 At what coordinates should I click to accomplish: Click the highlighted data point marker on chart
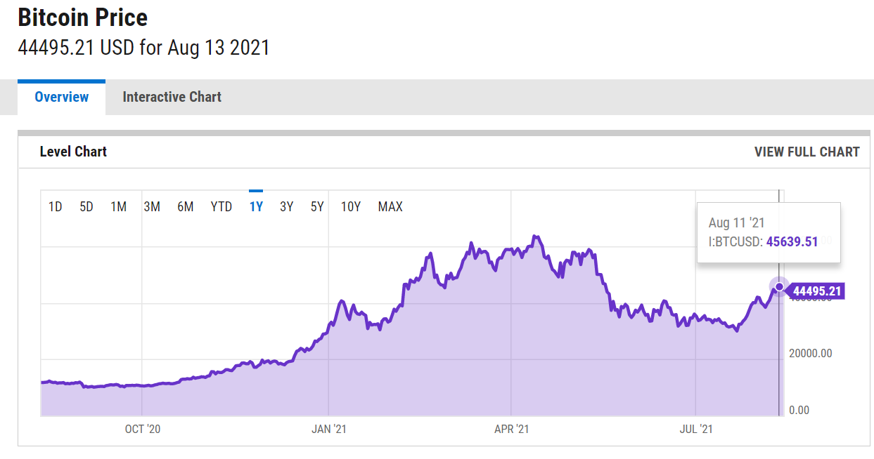[x=779, y=287]
